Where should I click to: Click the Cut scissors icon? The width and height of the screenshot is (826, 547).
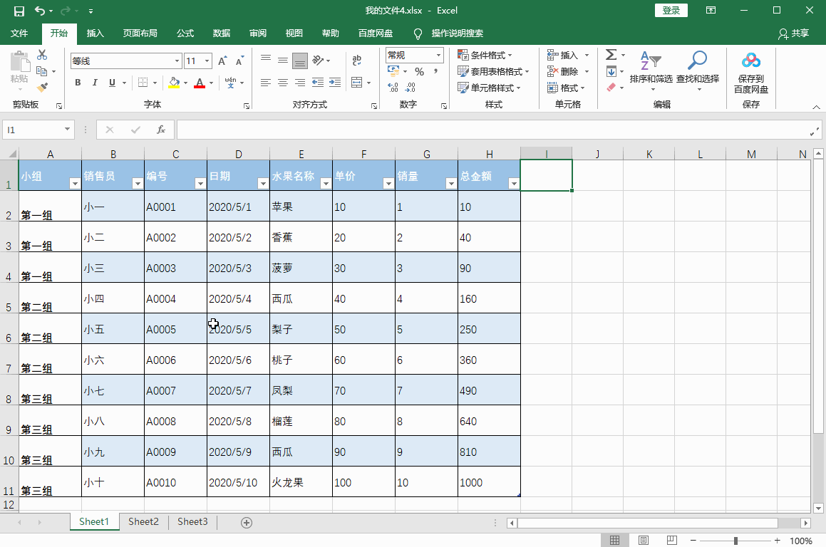[42, 55]
